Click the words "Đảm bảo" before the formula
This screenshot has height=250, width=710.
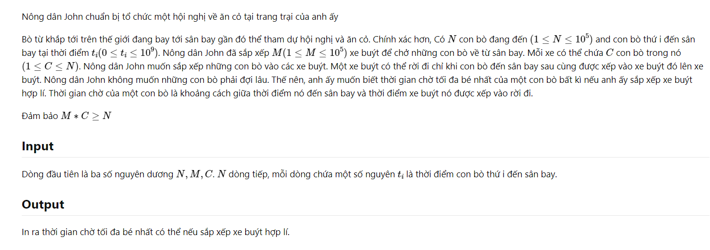click(x=40, y=116)
